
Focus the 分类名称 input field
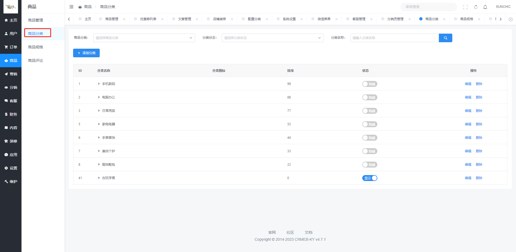click(x=395, y=38)
